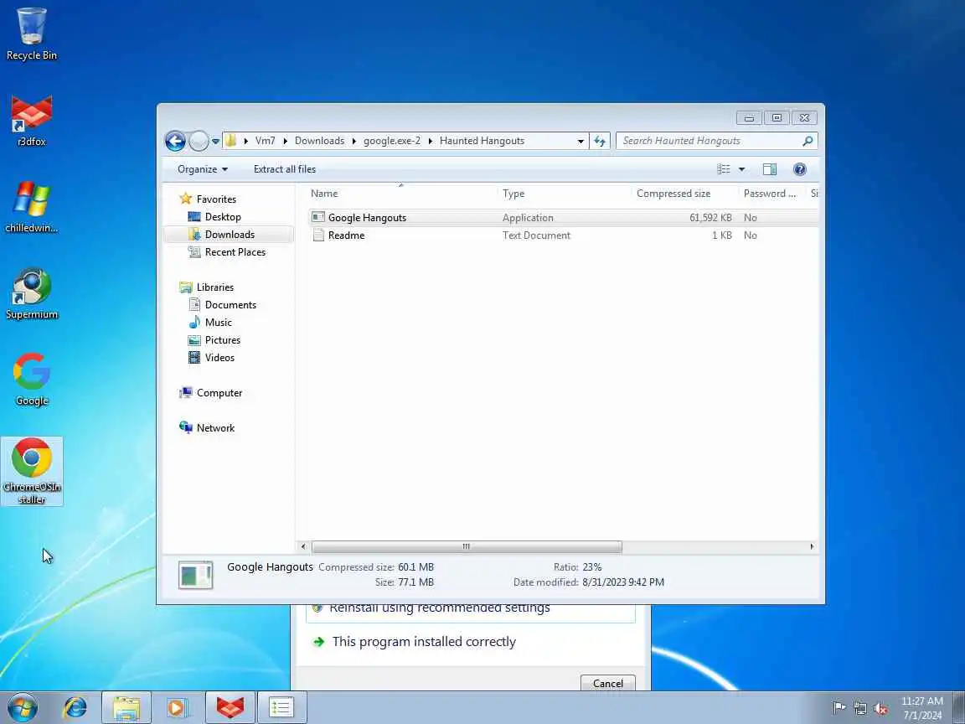This screenshot has height=724, width=965.
Task: Click the scroll right arrow of file list
Action: [812, 546]
